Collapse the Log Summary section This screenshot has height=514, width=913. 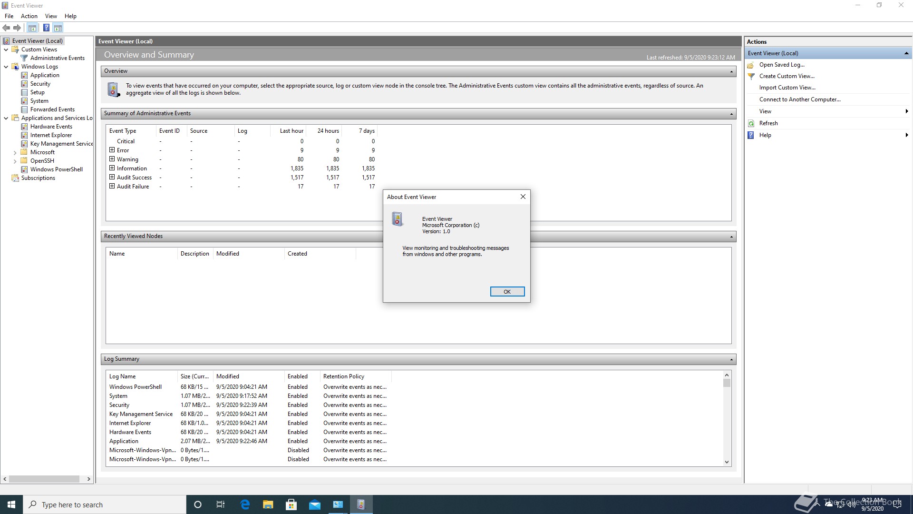(x=731, y=359)
